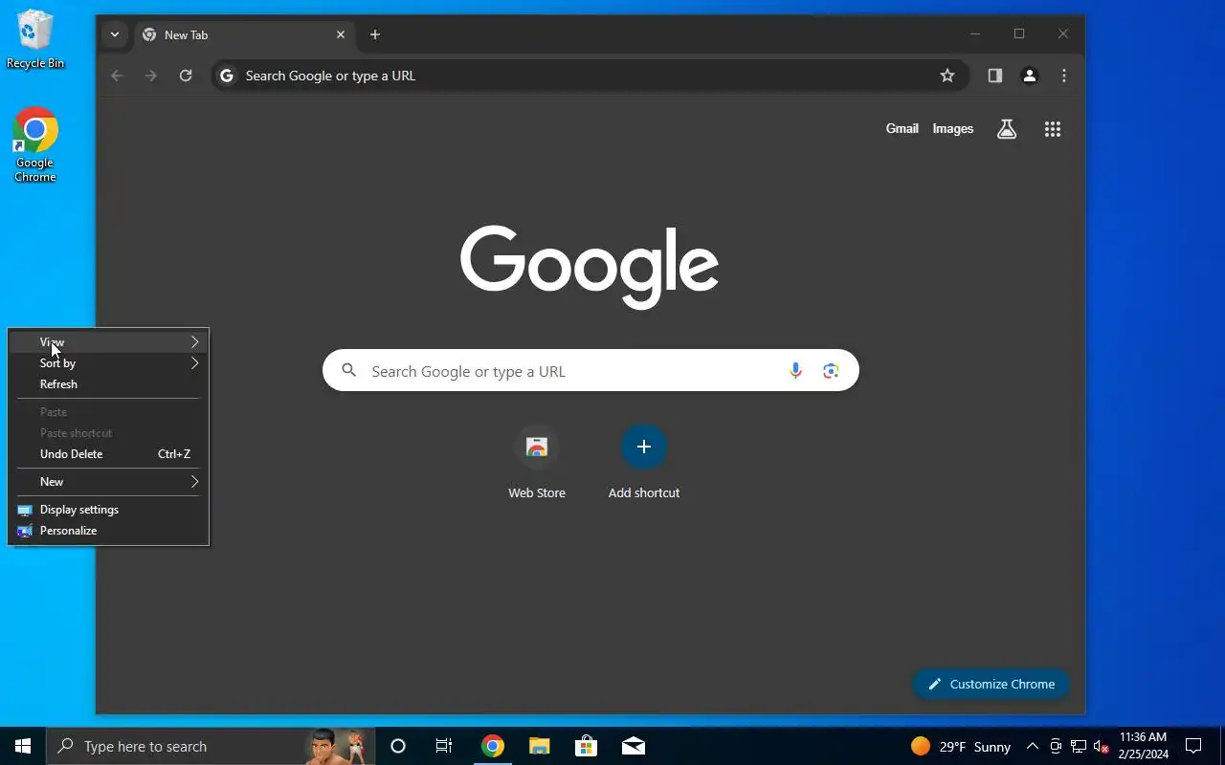
Task: Add a new shortcut tile
Action: (x=644, y=464)
